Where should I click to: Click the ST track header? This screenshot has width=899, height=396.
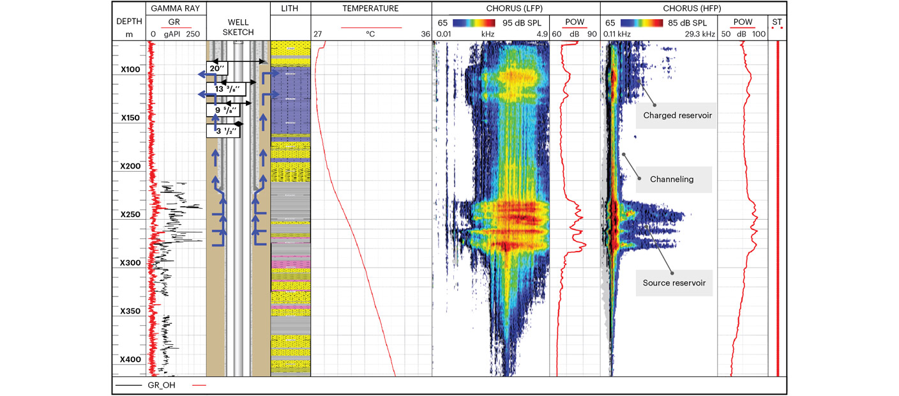(777, 22)
